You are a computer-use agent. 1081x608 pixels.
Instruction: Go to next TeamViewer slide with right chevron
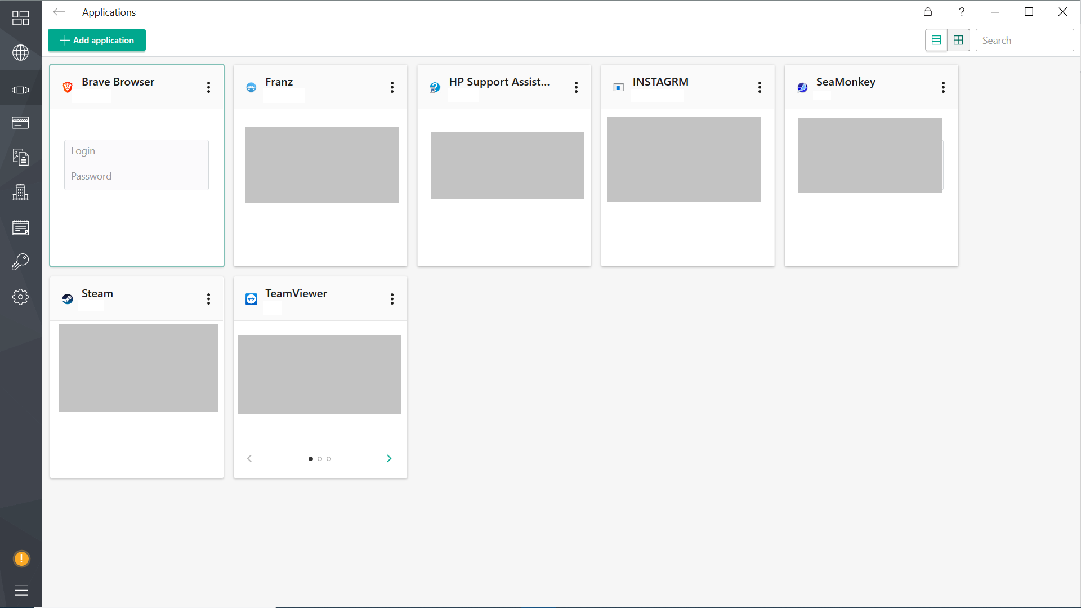(x=389, y=458)
